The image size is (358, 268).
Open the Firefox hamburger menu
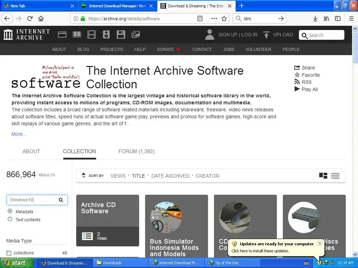(x=351, y=18)
